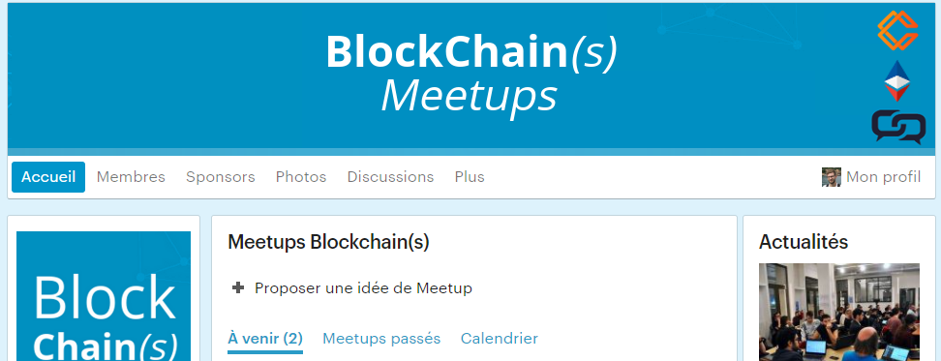Screen dimensions: 941x361
Task: Click the blue-red Ethereum diamond logo
Action: click(x=897, y=81)
